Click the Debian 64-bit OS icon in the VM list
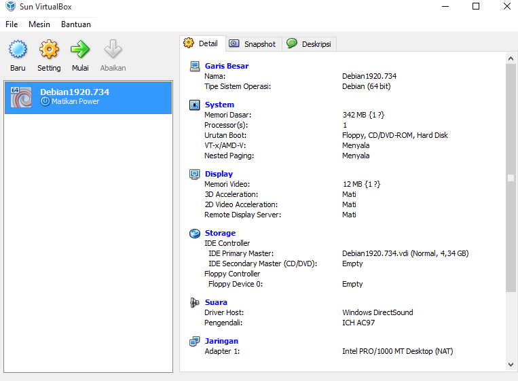 pyautogui.click(x=21, y=97)
